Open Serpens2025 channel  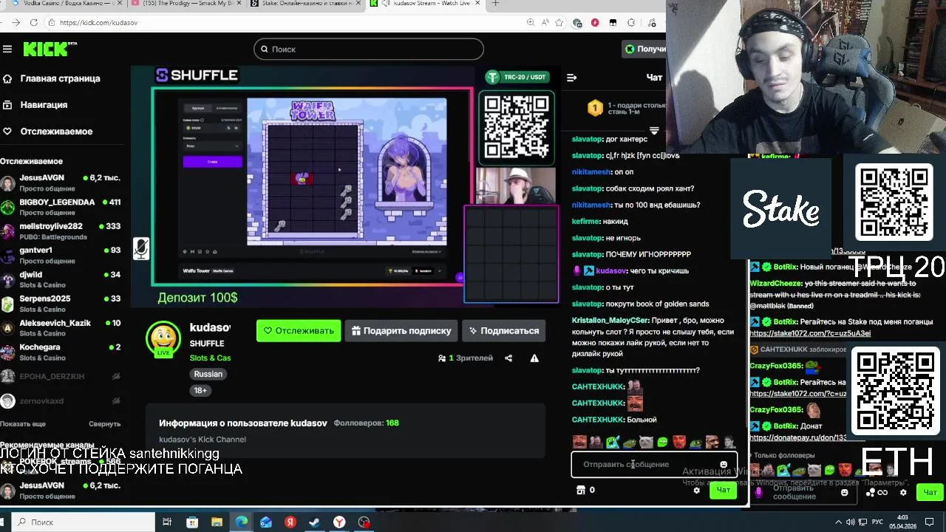click(61, 304)
